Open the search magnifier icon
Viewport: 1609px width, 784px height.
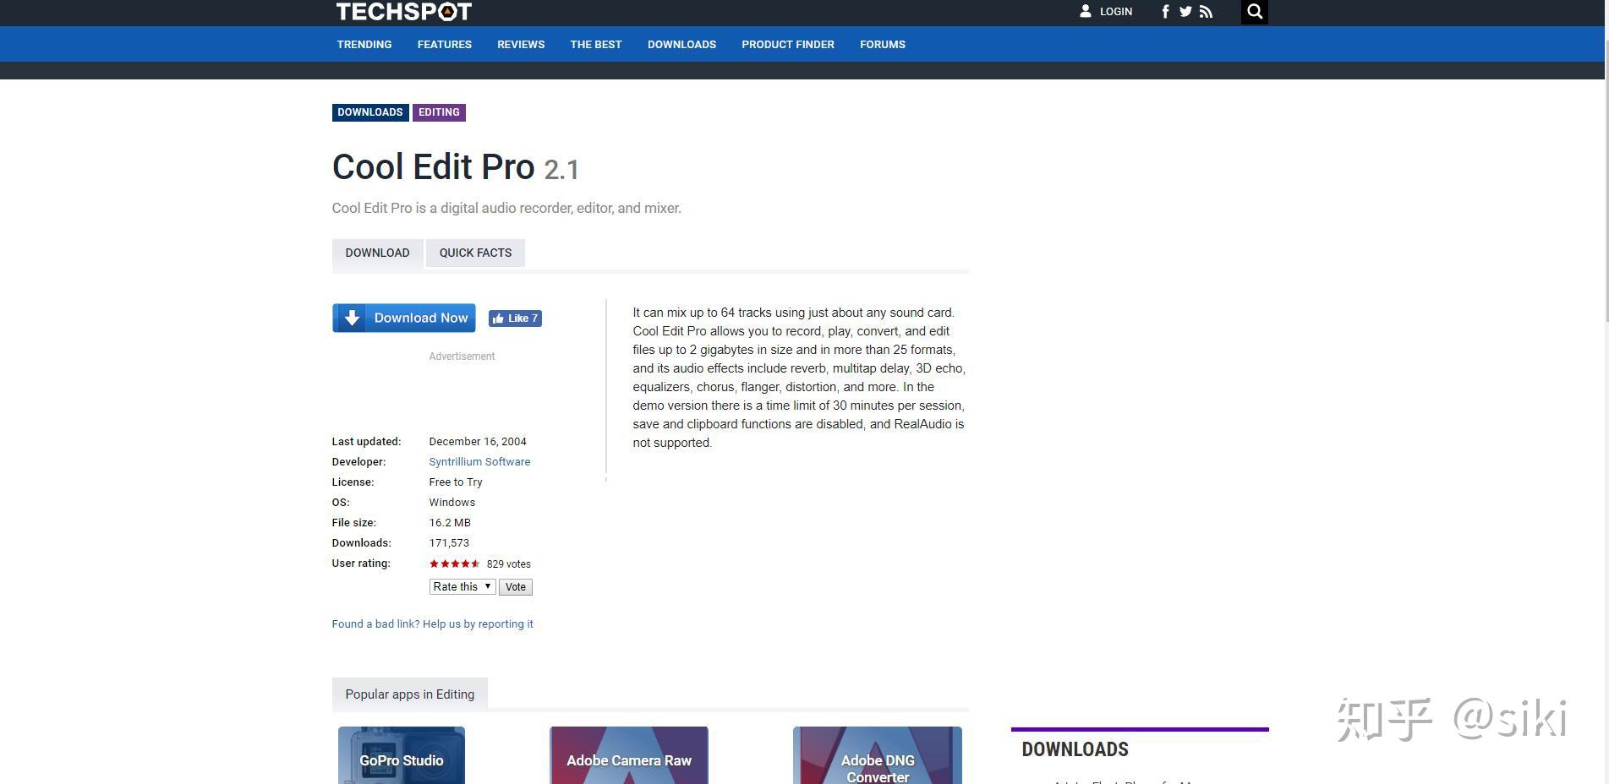coord(1255,12)
